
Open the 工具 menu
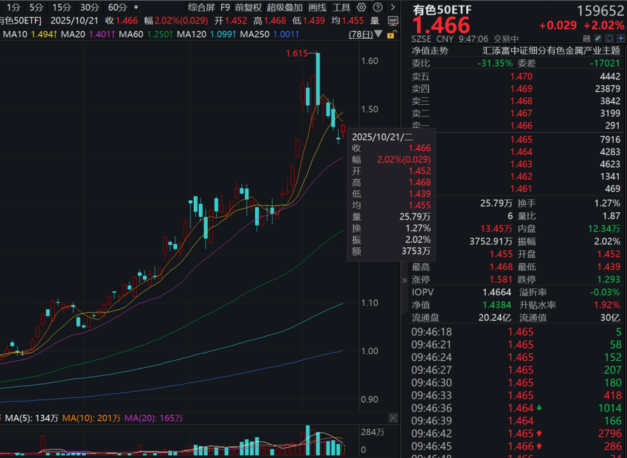[340, 8]
